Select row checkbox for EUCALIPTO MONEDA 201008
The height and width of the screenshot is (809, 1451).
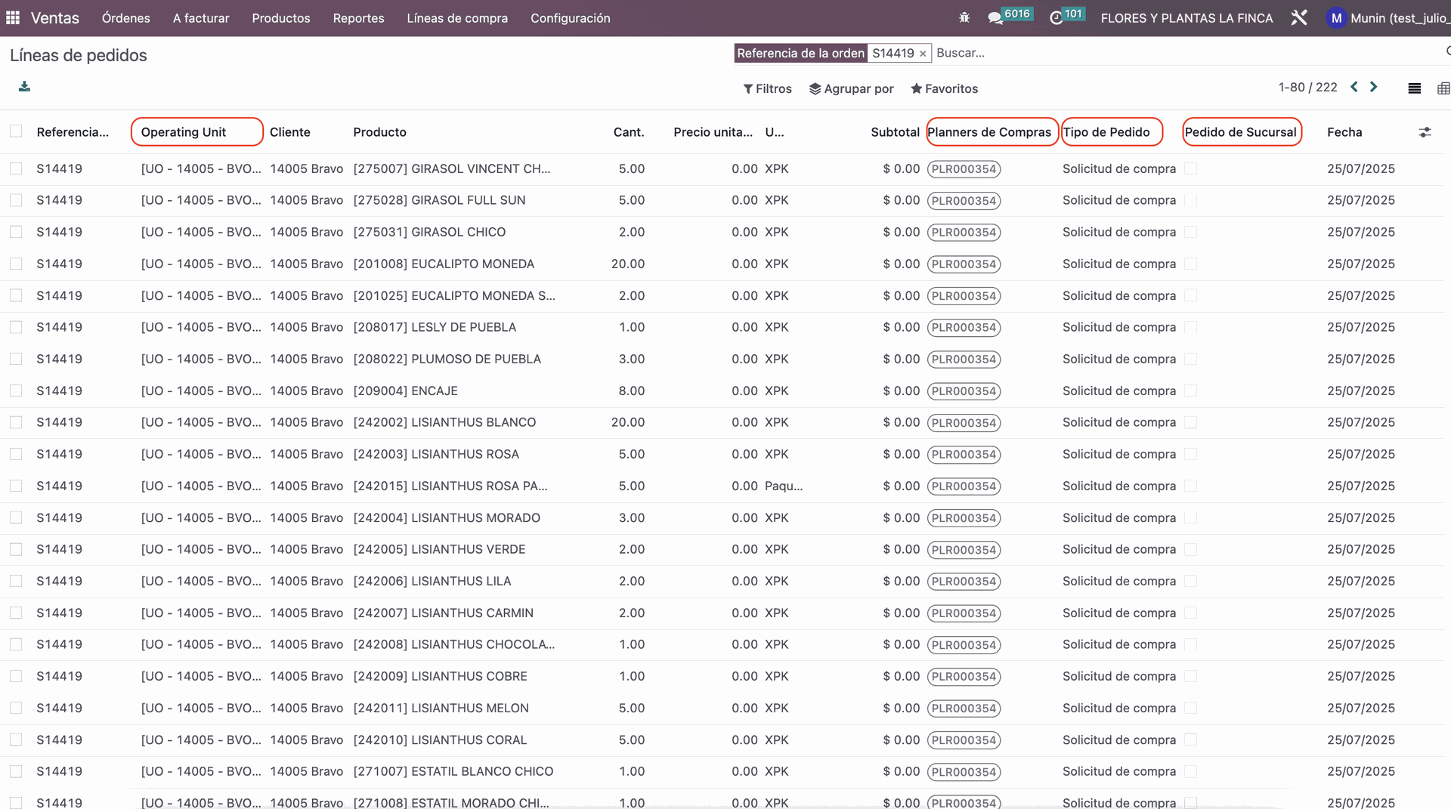coord(16,264)
